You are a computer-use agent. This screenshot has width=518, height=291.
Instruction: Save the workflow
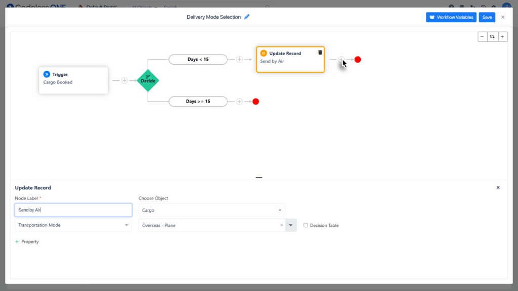click(487, 17)
